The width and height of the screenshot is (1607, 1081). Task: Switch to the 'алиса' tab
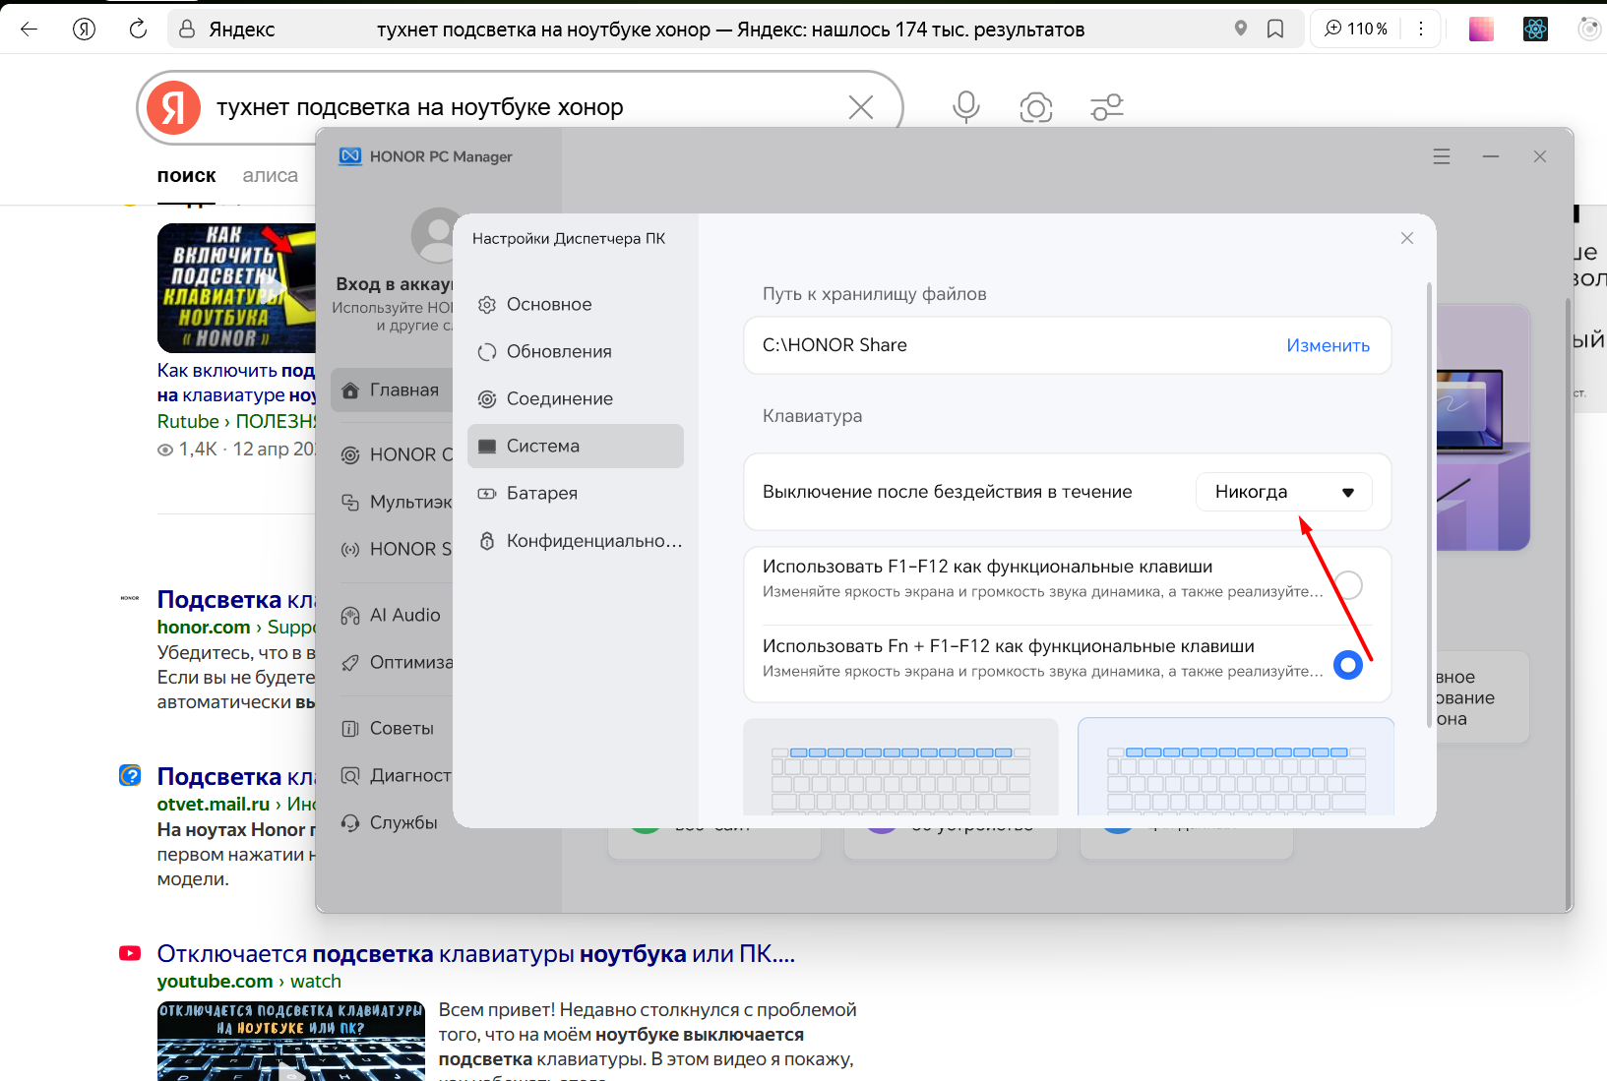(x=271, y=176)
